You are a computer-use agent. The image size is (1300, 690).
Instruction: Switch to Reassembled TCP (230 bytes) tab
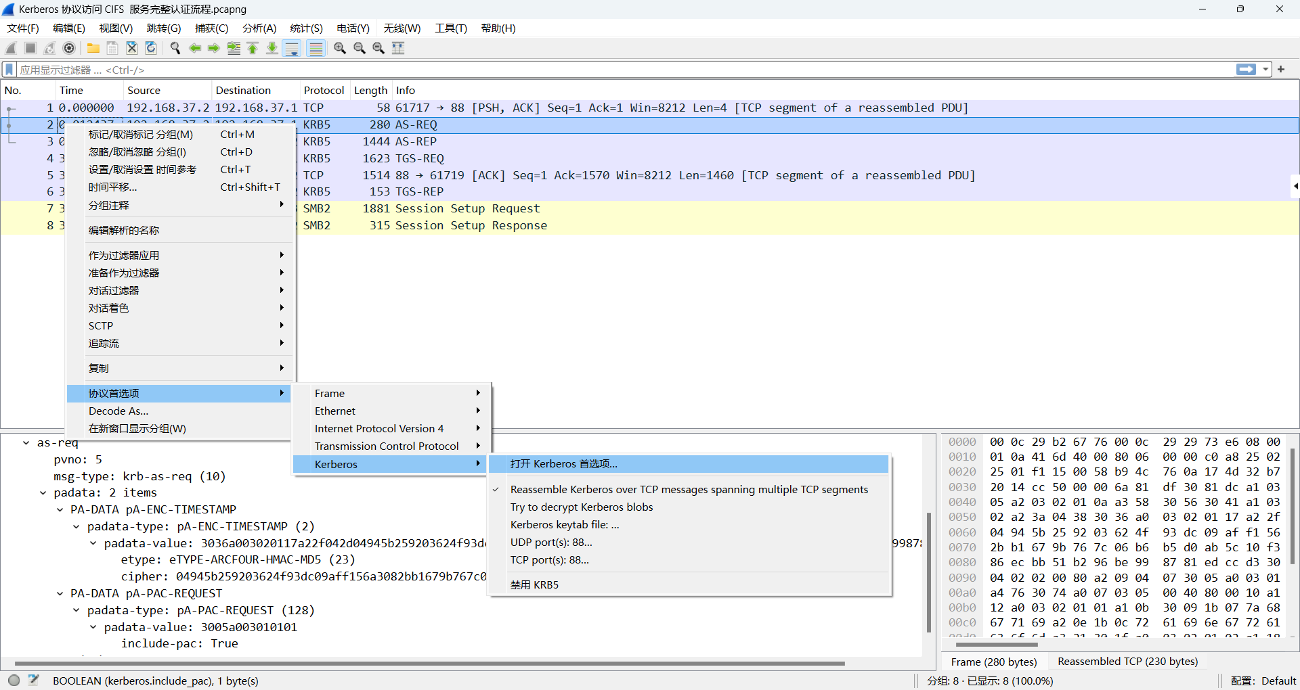[x=1128, y=662]
